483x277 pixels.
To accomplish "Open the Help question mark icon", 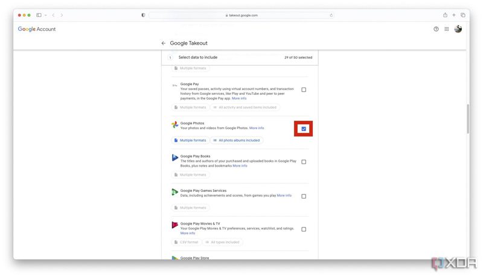I will pos(436,29).
